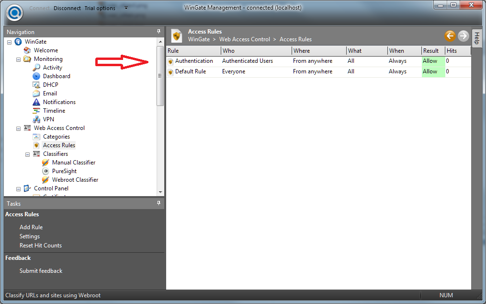Screen dimensions: 486x304
Task: Click the Allow result of Authentication rule
Action: point(433,61)
